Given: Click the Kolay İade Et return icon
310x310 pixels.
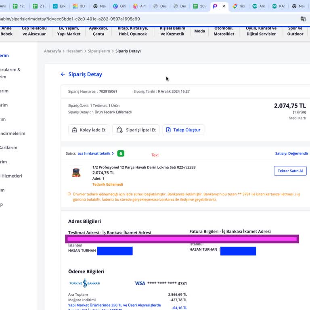Looking at the screenshot, I should (74, 130).
